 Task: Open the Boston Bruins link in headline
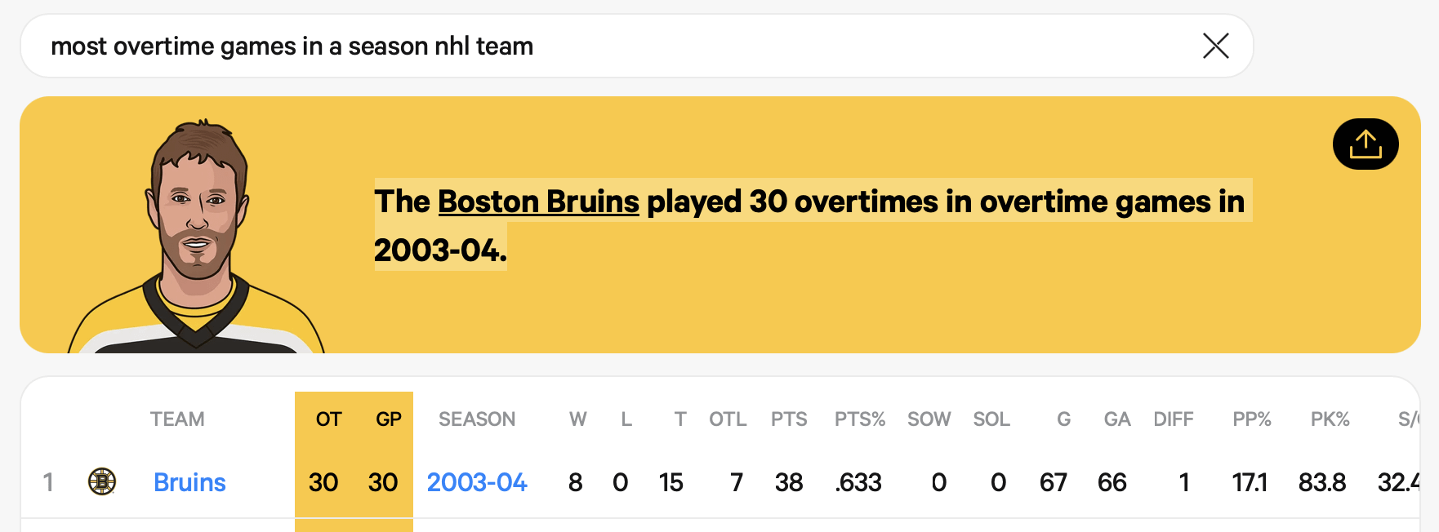coord(538,202)
